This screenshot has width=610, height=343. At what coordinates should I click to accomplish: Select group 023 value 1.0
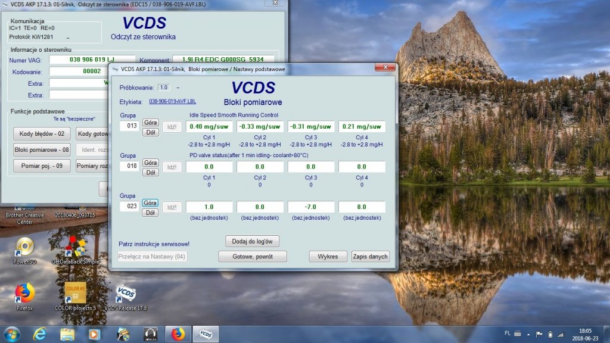[x=209, y=207]
